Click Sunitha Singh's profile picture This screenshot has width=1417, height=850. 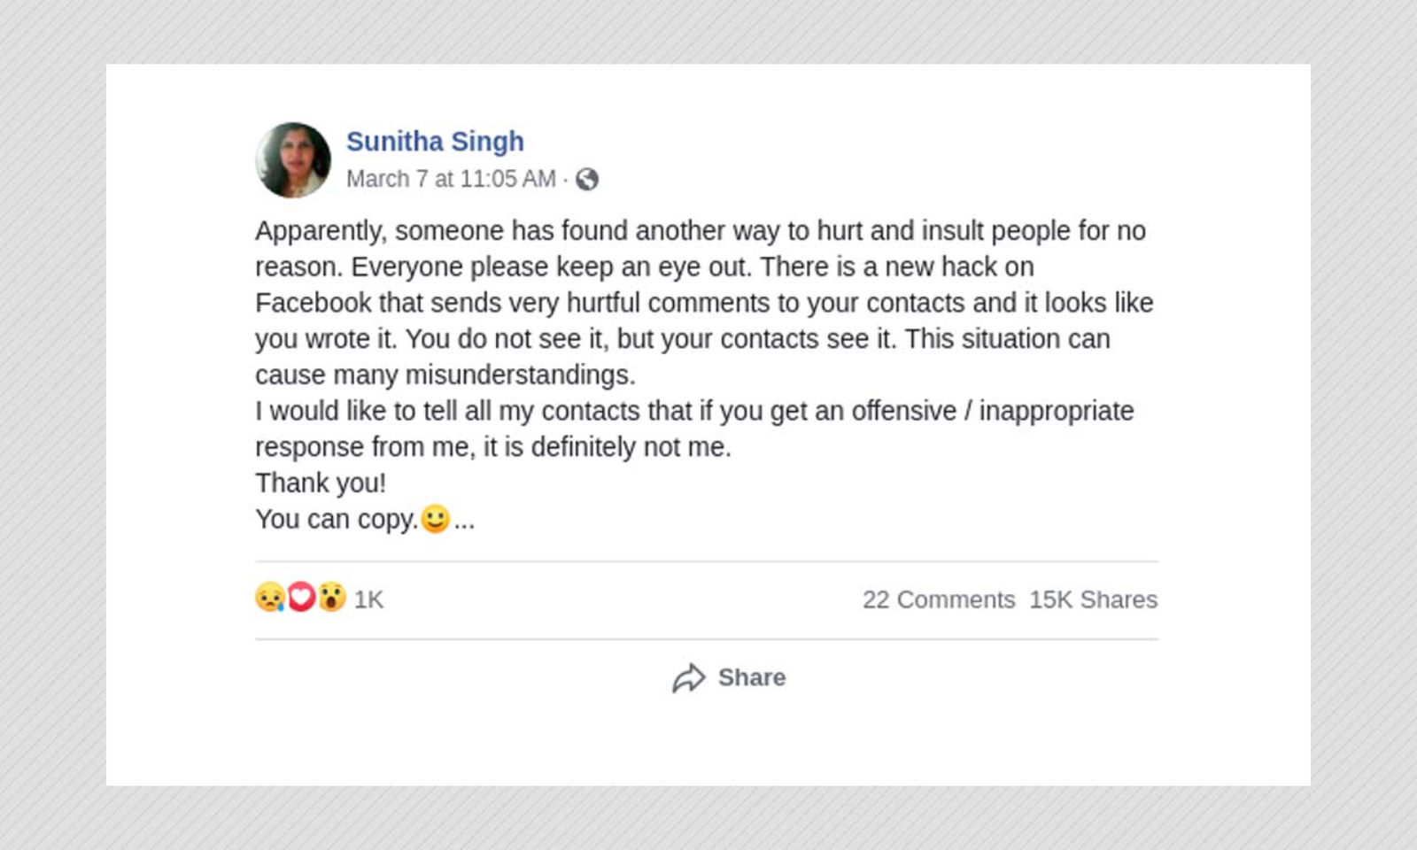pyautogui.click(x=293, y=160)
